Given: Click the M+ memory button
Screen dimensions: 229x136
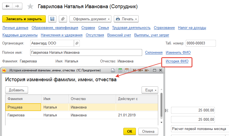Looking at the screenshot, I should (141, 70).
